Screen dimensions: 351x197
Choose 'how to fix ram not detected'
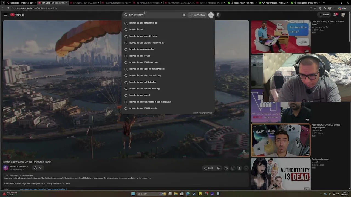point(168,82)
